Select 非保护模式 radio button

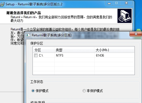[x=84, y=91]
